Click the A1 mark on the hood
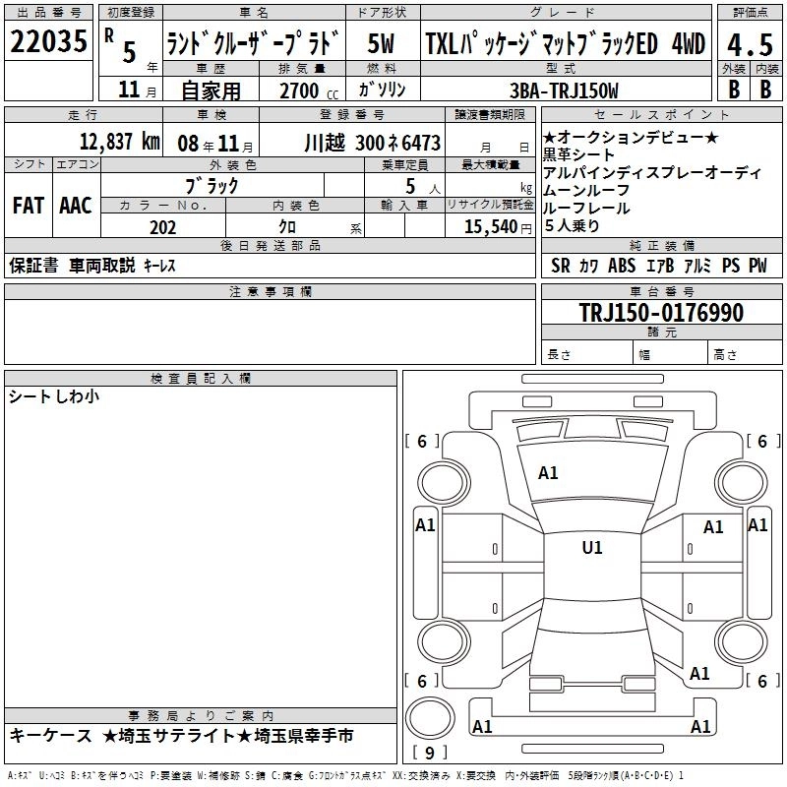787x787 pixels. (x=548, y=473)
